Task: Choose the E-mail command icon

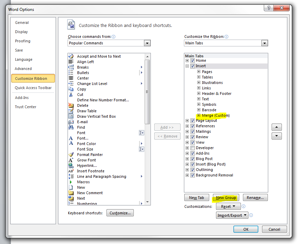Action: click(71, 122)
